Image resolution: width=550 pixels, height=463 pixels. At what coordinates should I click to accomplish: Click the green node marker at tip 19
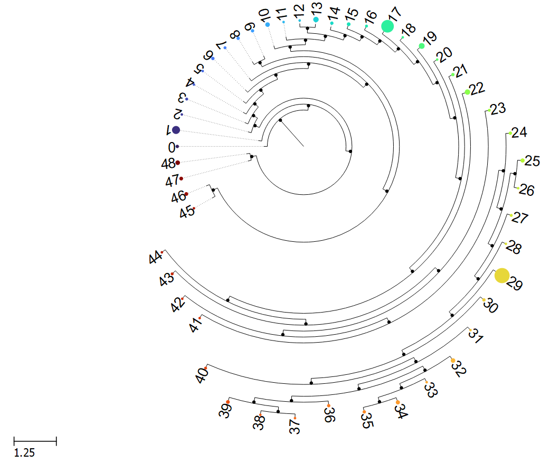[423, 46]
